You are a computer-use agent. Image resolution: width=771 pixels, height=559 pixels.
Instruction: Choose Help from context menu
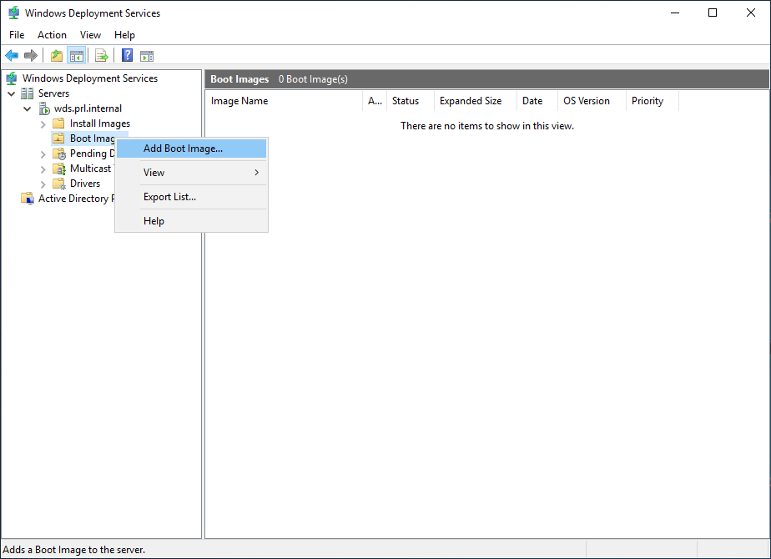coord(192,221)
